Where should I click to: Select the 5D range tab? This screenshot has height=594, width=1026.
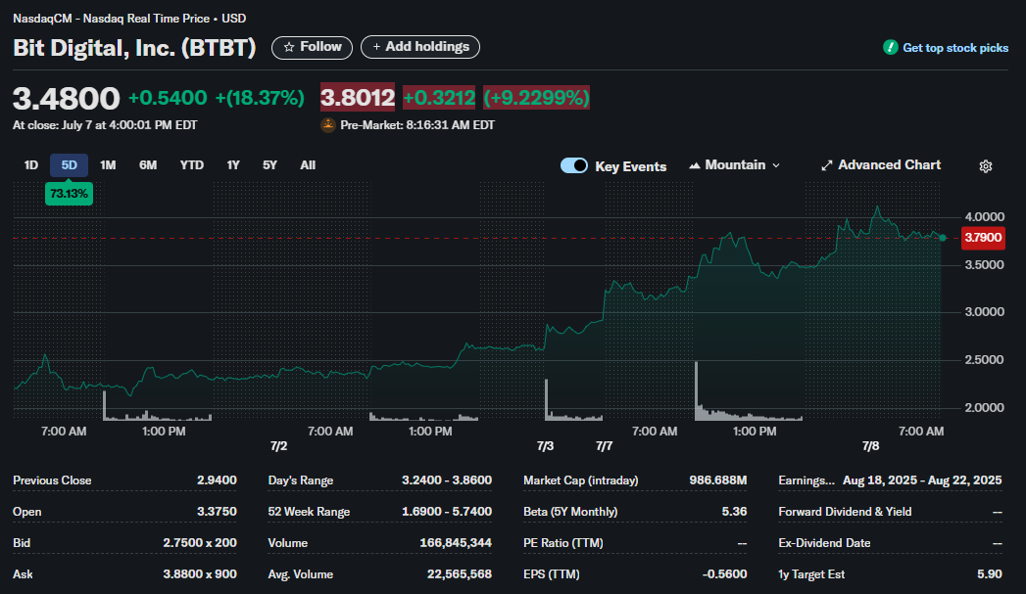(69, 165)
